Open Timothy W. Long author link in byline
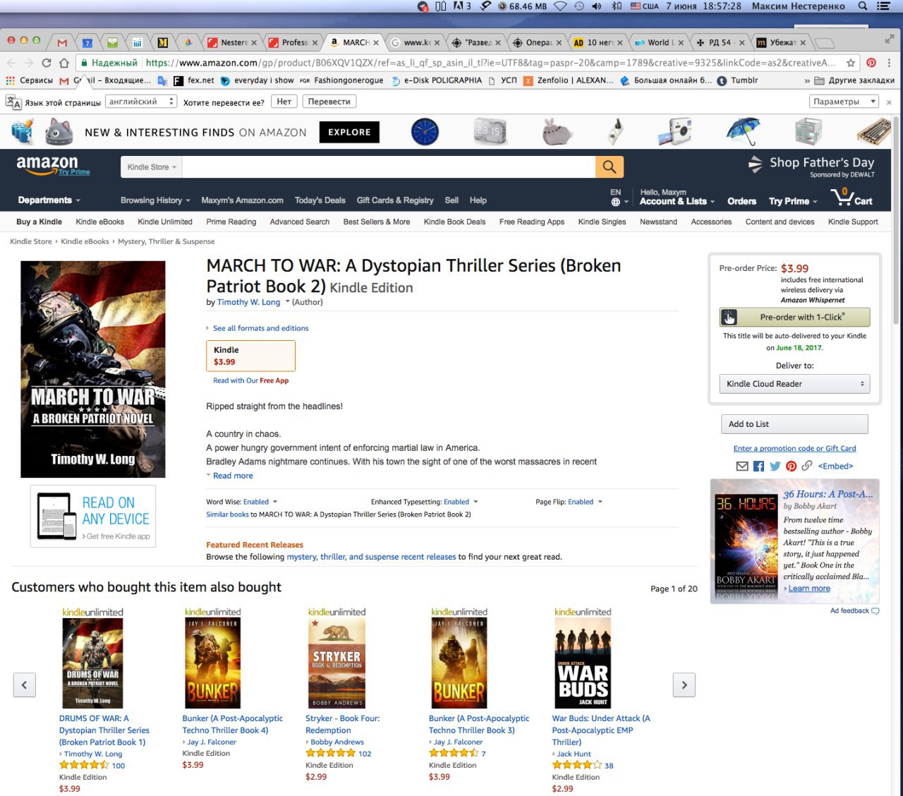 coord(248,302)
